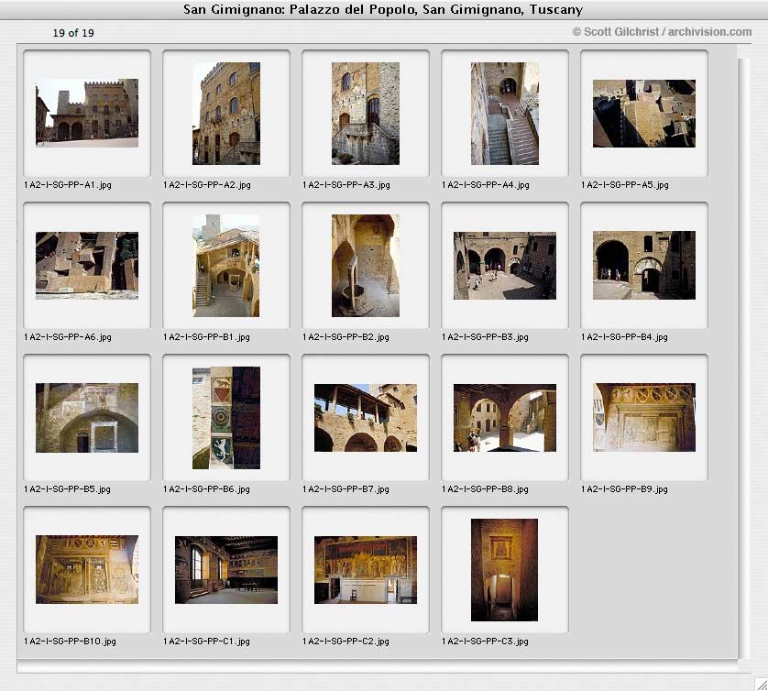The height and width of the screenshot is (691, 768).
Task: Click filename label 1A2-I-SG-PP-C3.jpg
Action: tap(485, 642)
